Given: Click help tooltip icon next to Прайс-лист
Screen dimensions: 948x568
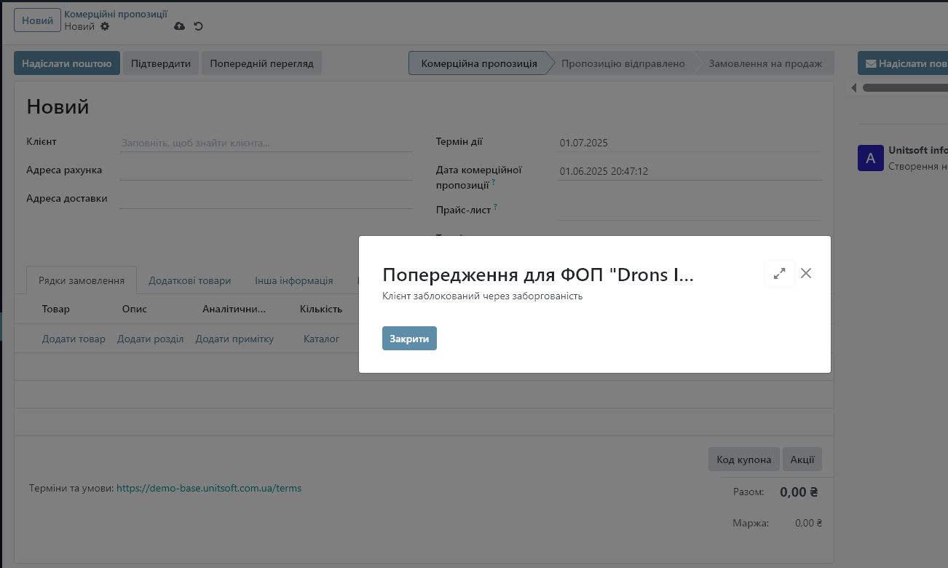Looking at the screenshot, I should tap(495, 207).
